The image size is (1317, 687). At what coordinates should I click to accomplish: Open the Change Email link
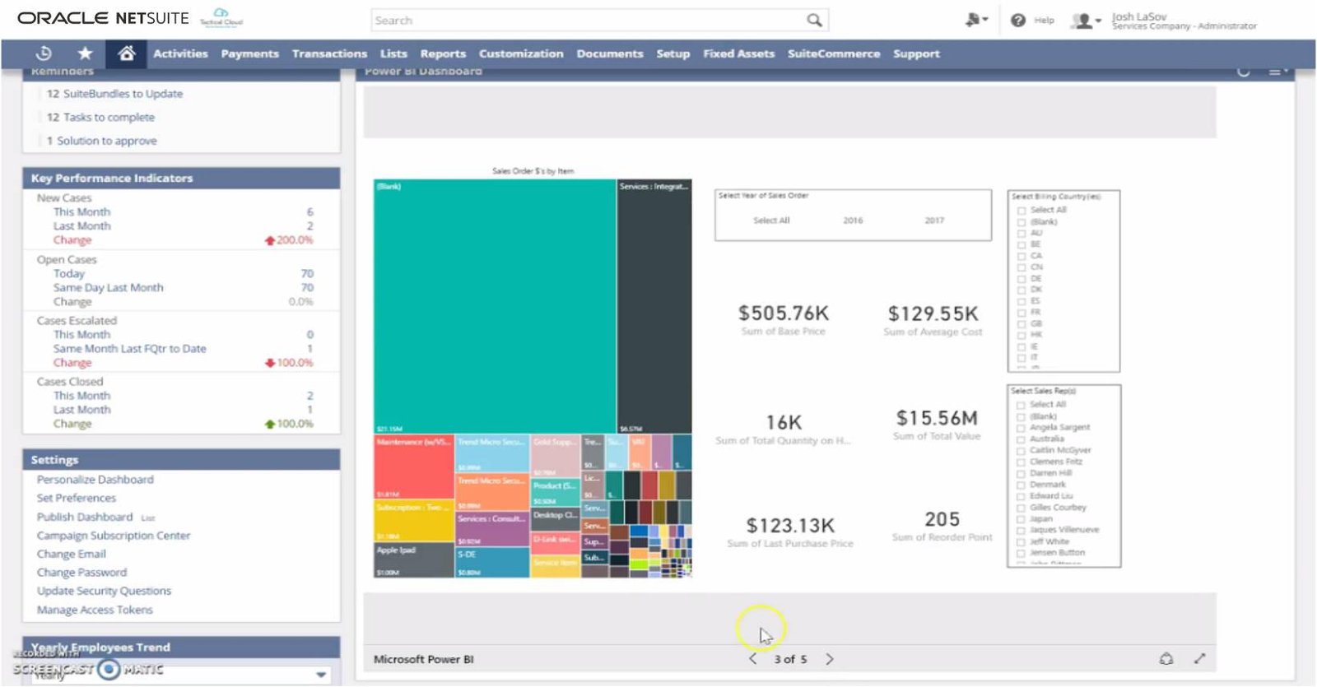(71, 554)
